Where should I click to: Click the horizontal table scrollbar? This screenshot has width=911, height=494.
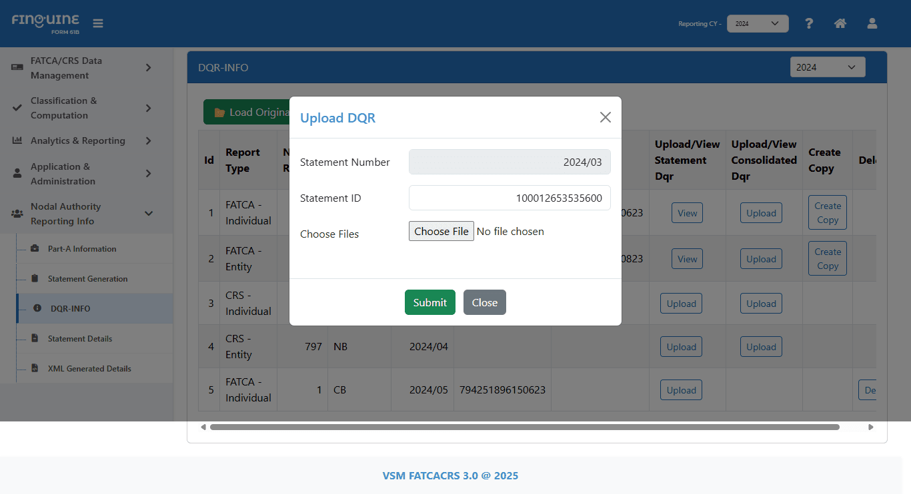[x=524, y=427]
